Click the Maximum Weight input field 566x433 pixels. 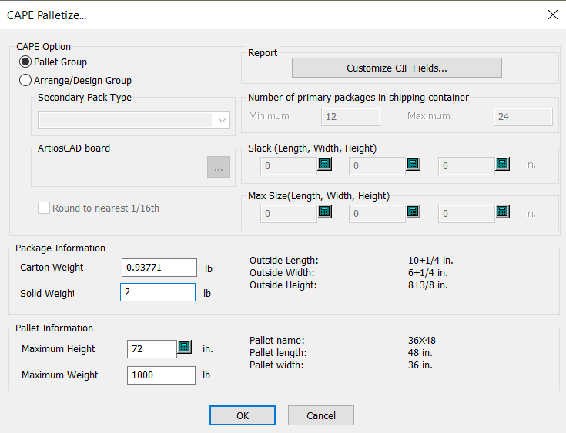(161, 375)
